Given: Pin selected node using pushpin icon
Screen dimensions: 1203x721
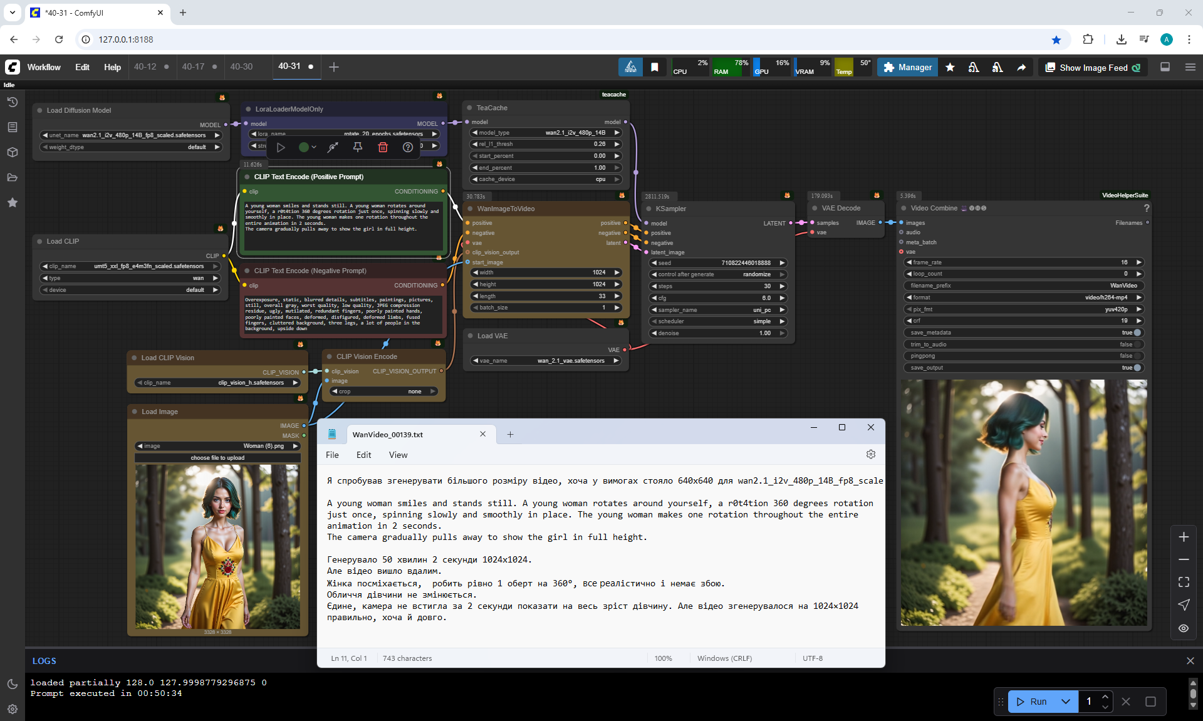Looking at the screenshot, I should point(358,147).
